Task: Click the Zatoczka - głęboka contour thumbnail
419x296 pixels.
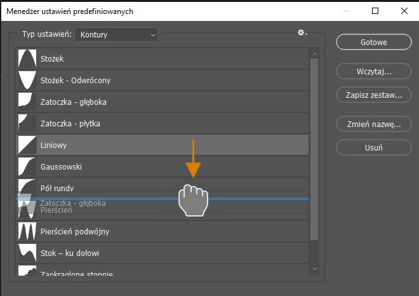Action: click(x=27, y=102)
